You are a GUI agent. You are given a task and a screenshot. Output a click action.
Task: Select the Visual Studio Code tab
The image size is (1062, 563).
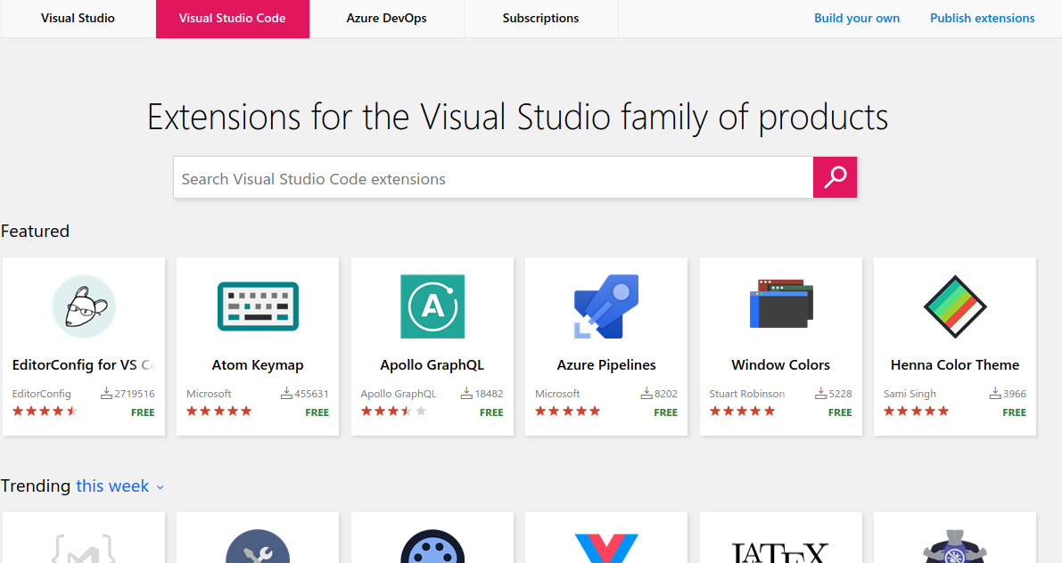tap(233, 19)
